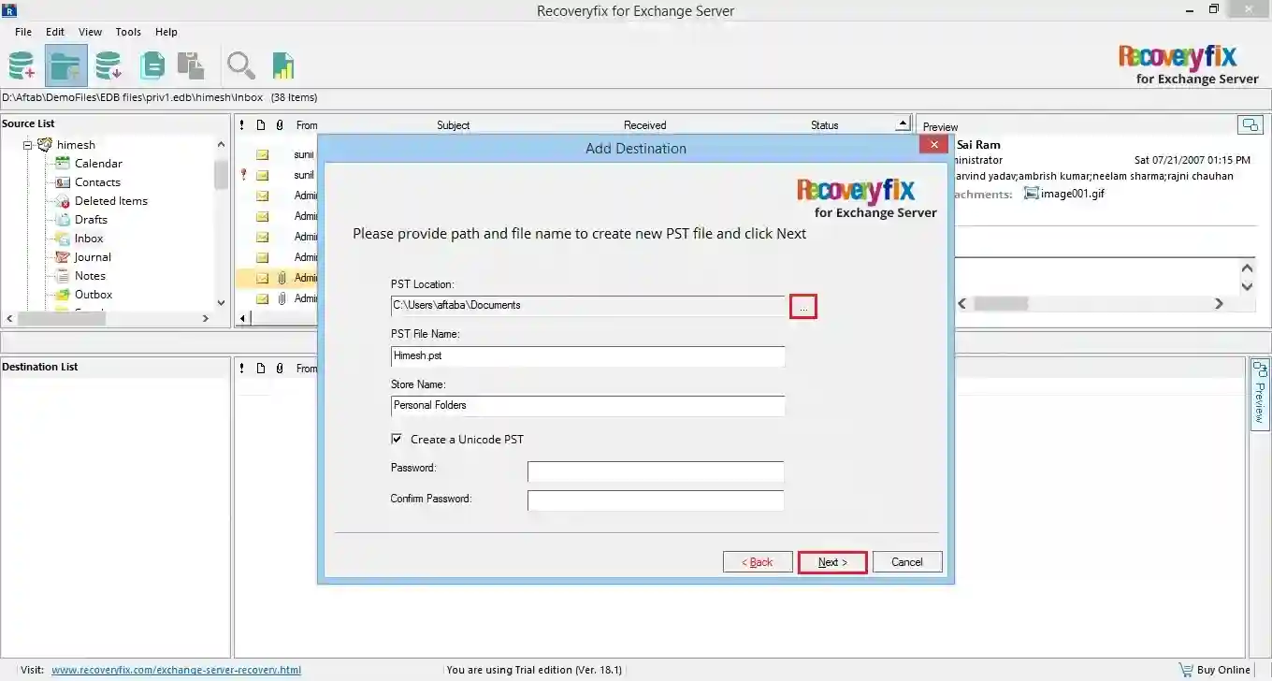Open the recoveryfix.com exchange-server-recovery link

tap(176, 670)
